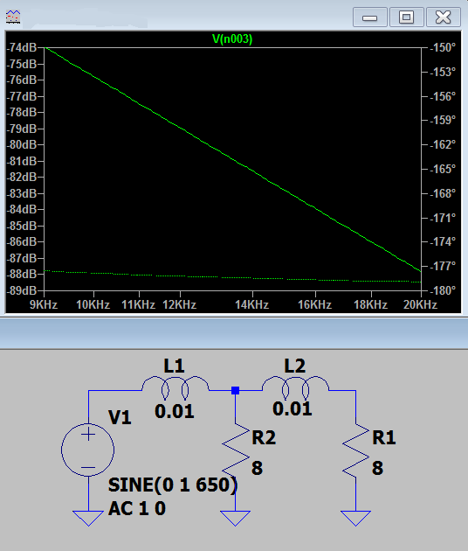Click the 20KHz frequency axis label
The height and width of the screenshot is (551, 468).
coord(420,304)
